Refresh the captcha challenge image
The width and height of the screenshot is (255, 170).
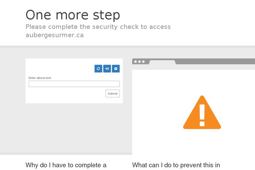98,68
